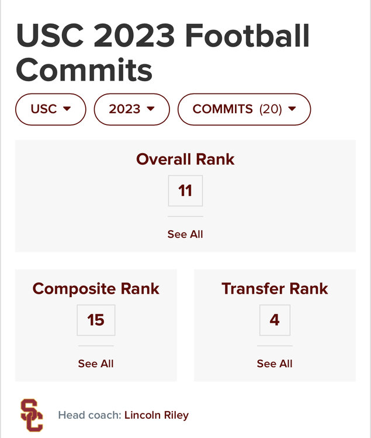The image size is (371, 438).
Task: Select the Composite Rank number 15 box
Action: (96, 320)
